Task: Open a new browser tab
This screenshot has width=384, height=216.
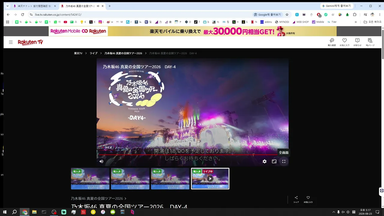Action: coord(109,6)
